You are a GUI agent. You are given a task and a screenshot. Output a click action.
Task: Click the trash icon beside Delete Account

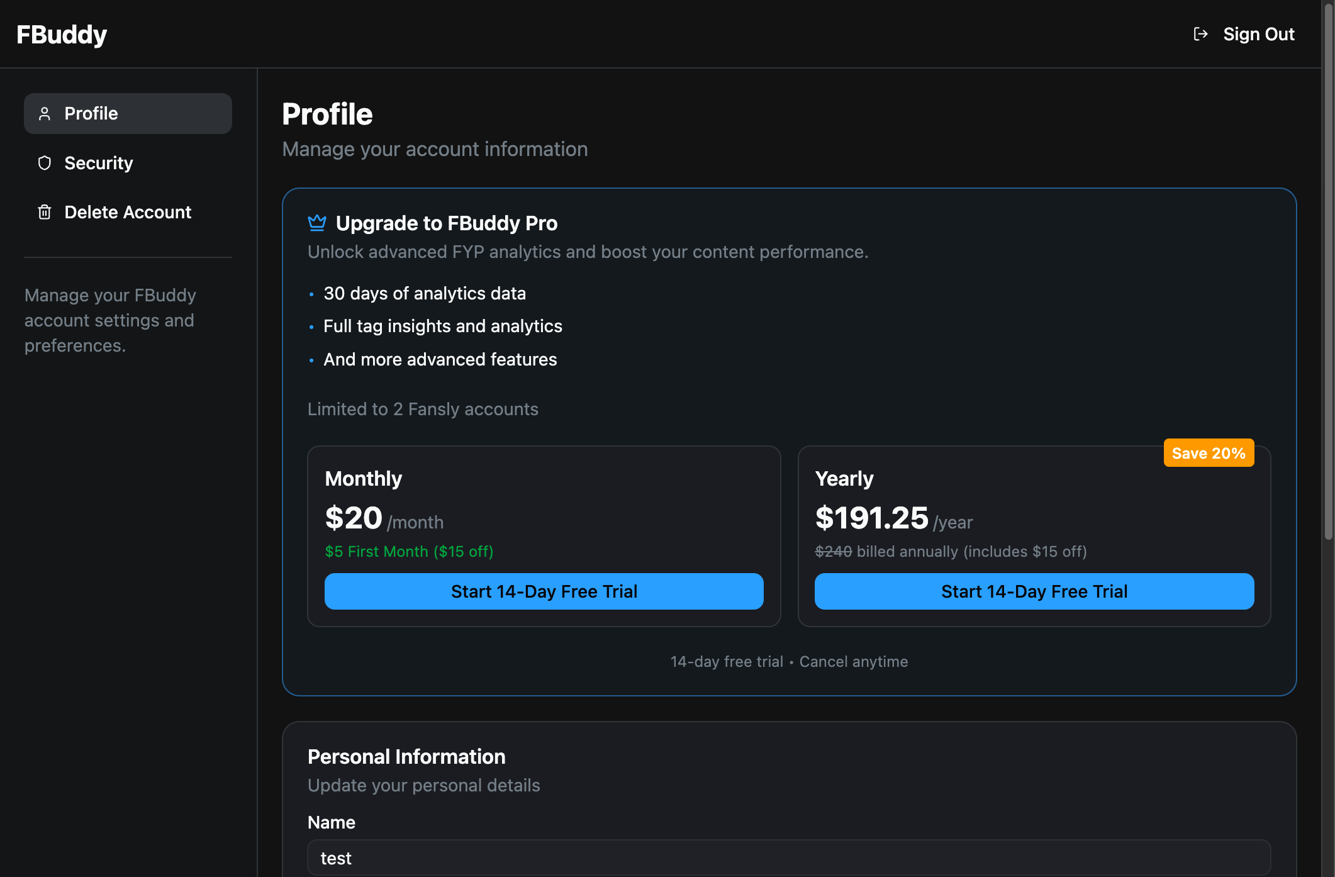tap(45, 212)
